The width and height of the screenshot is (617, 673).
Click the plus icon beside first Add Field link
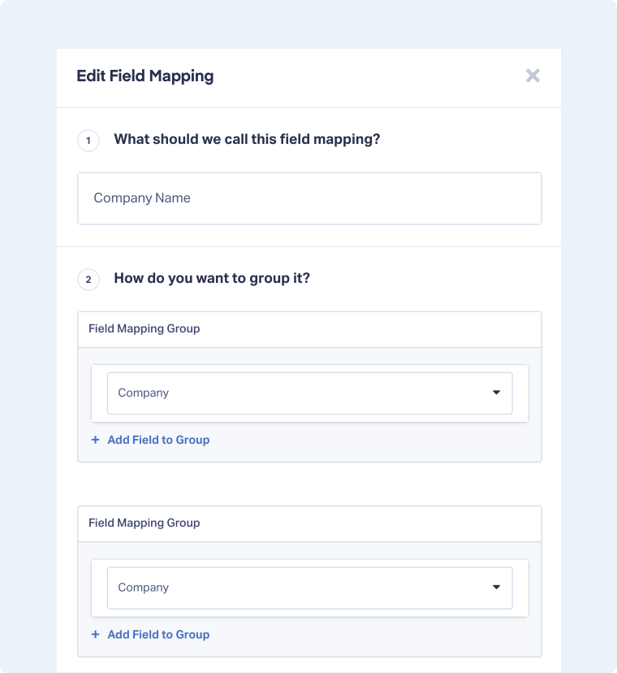pos(94,440)
